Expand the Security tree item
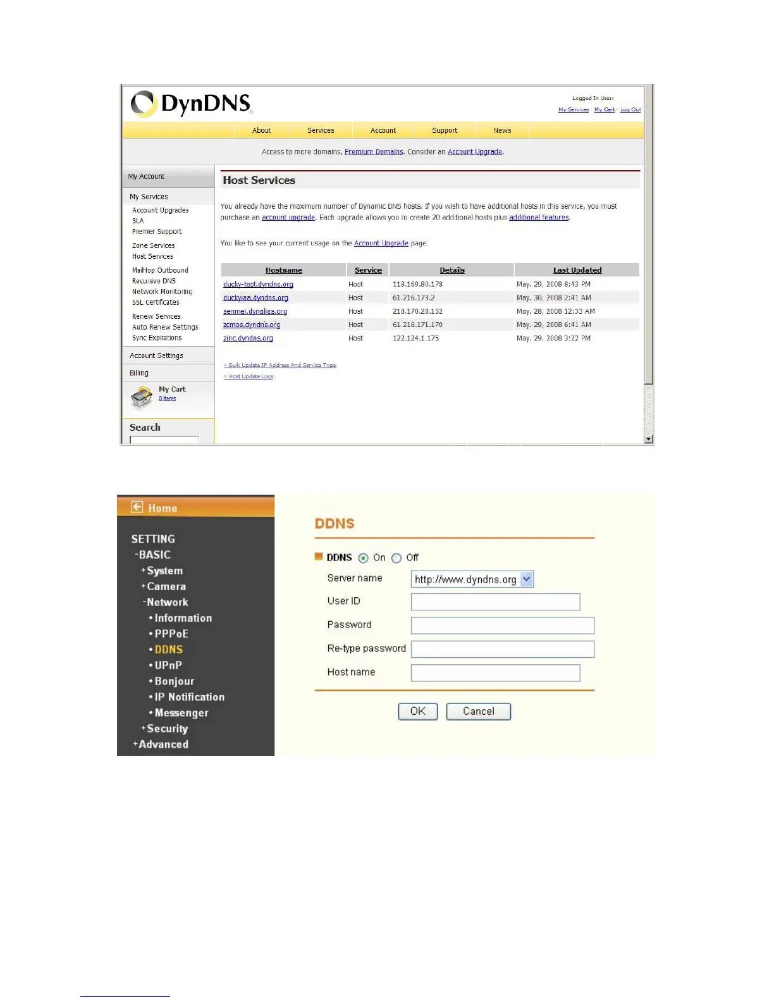774x1002 pixels. point(164,729)
